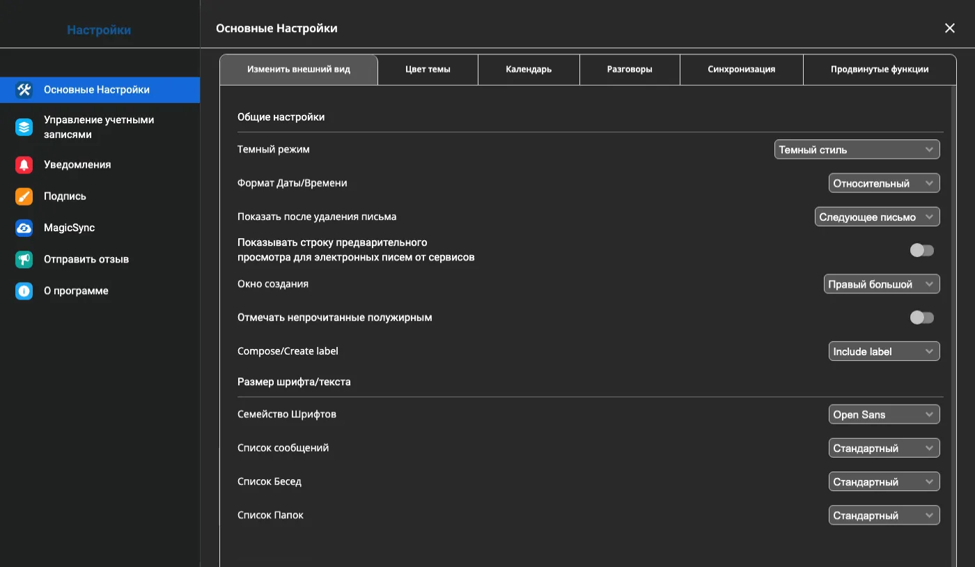Toggle Отмечать непрочитанные полужирным switch
975x567 pixels.
922,318
